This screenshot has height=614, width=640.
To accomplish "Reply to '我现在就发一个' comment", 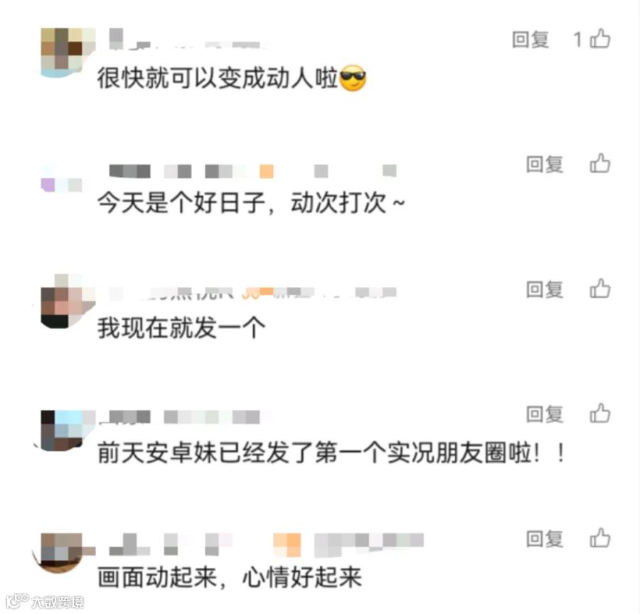I will (x=545, y=289).
